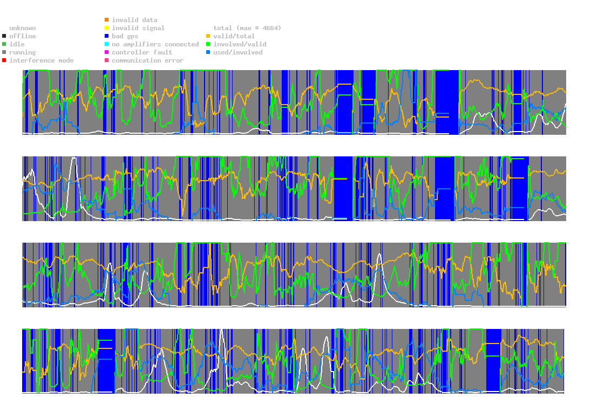Click the 'valid/total' legend label
The height and width of the screenshot is (412, 591).
tap(234, 36)
